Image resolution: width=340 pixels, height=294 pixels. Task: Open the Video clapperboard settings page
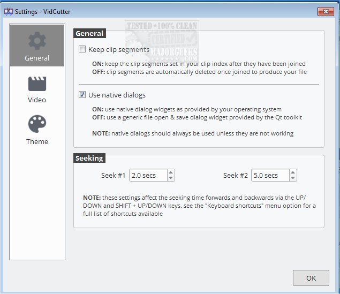point(37,89)
